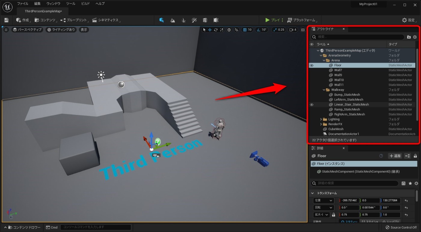Open the camera speed 4 setting
Screen dimensions: 421x232
point(293,30)
